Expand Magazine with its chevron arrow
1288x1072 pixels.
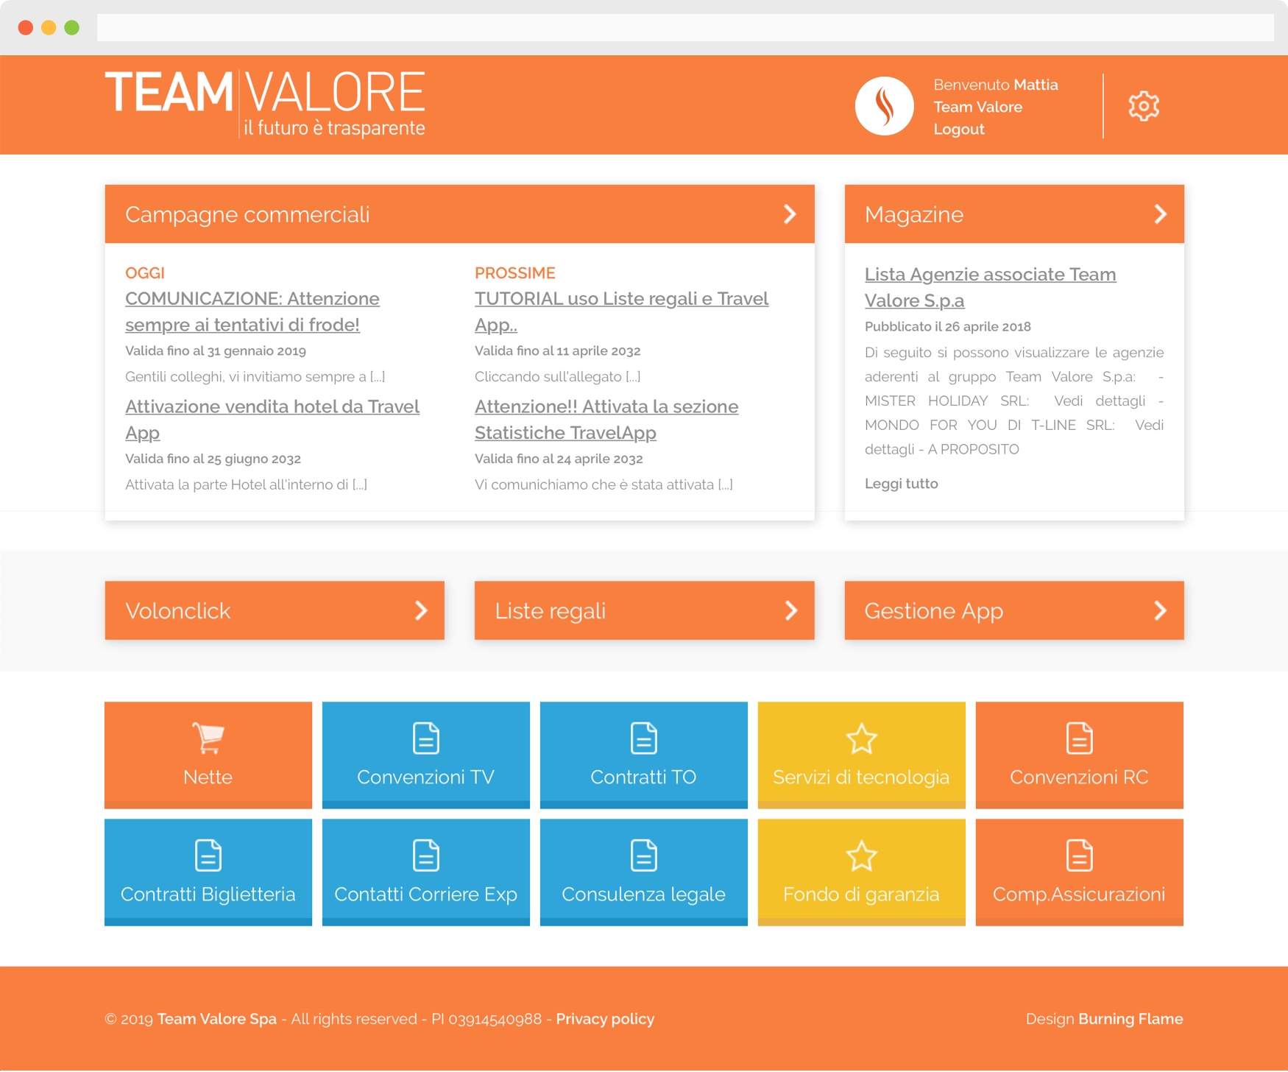point(1160,214)
